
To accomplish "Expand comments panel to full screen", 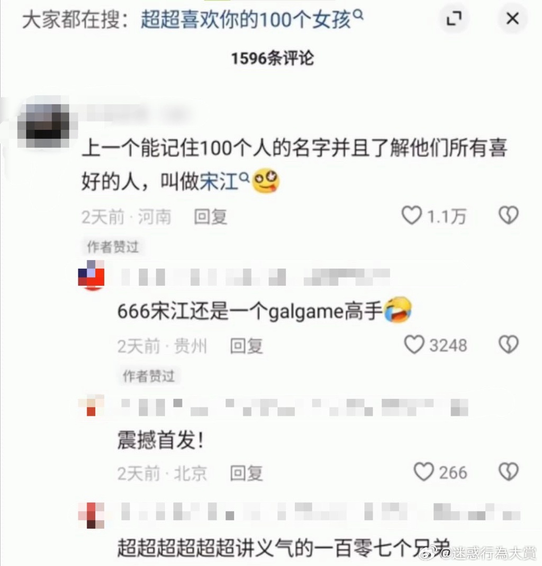I will [454, 19].
